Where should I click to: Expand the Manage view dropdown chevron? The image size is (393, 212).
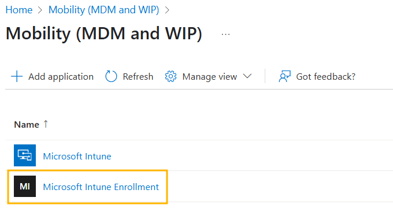coord(247,76)
